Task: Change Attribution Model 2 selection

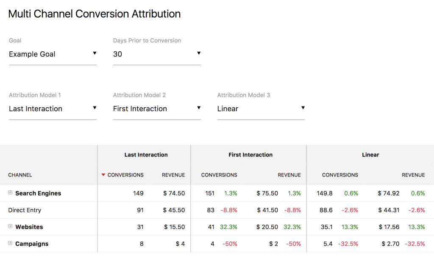Action: coord(156,109)
